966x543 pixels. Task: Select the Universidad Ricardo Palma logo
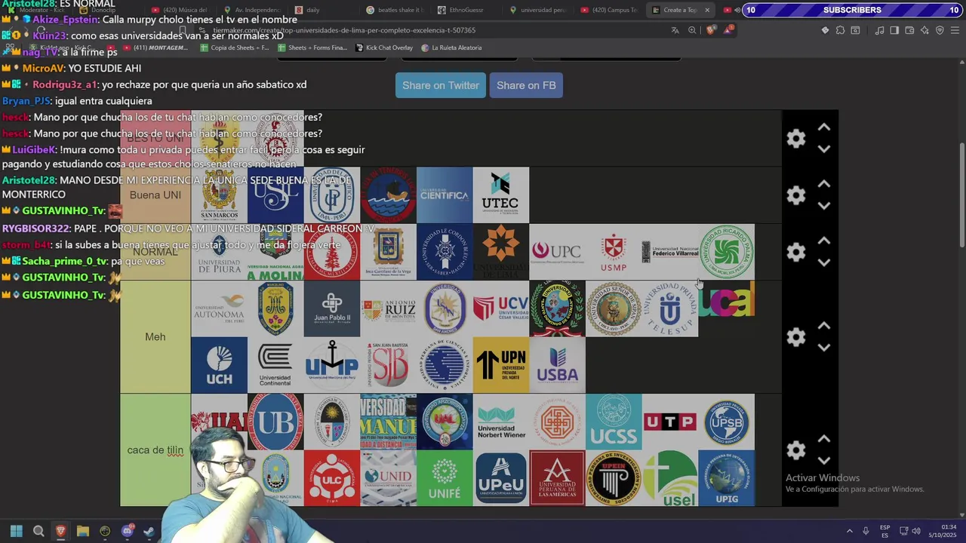(727, 252)
